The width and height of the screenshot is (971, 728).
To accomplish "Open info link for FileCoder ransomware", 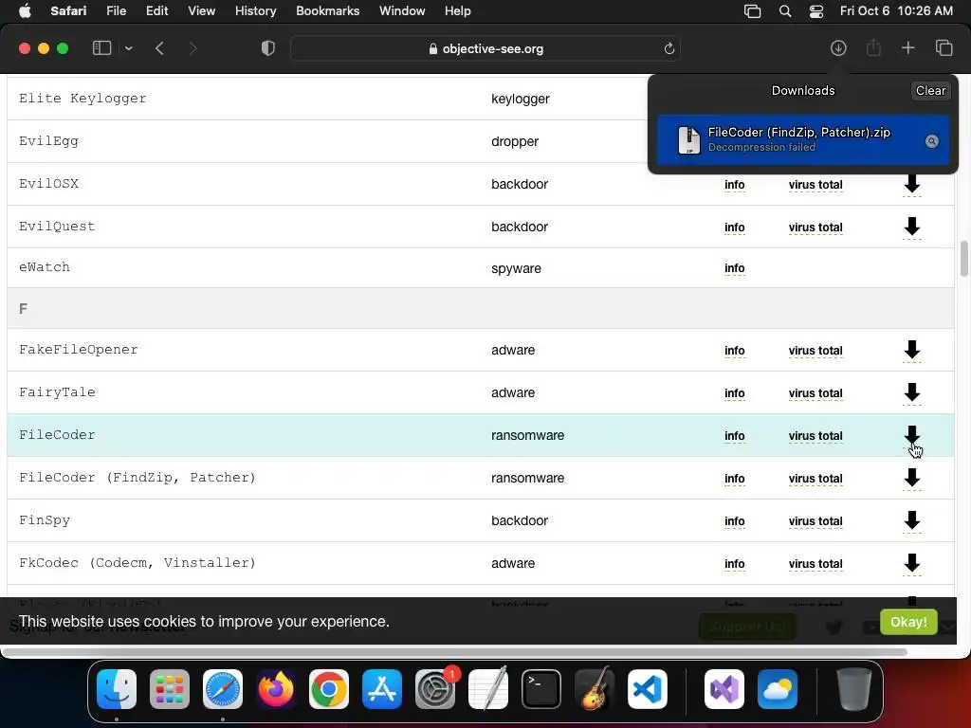I will tap(735, 436).
